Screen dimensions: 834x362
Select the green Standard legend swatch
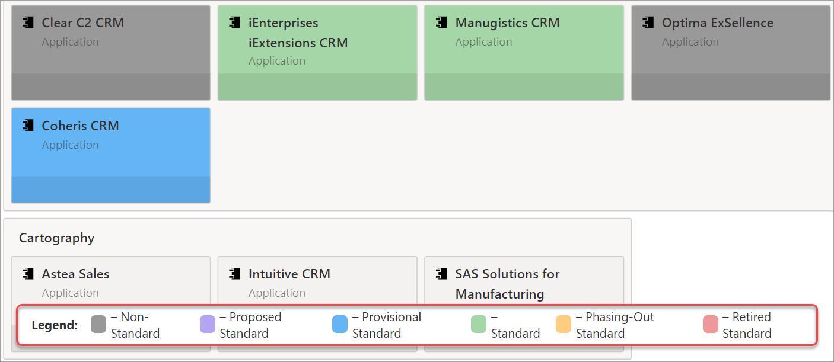479,325
